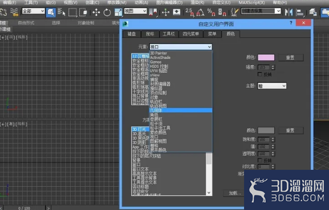
Task: Click lower 重置 button beside the gray swatch
Action: coord(290,131)
